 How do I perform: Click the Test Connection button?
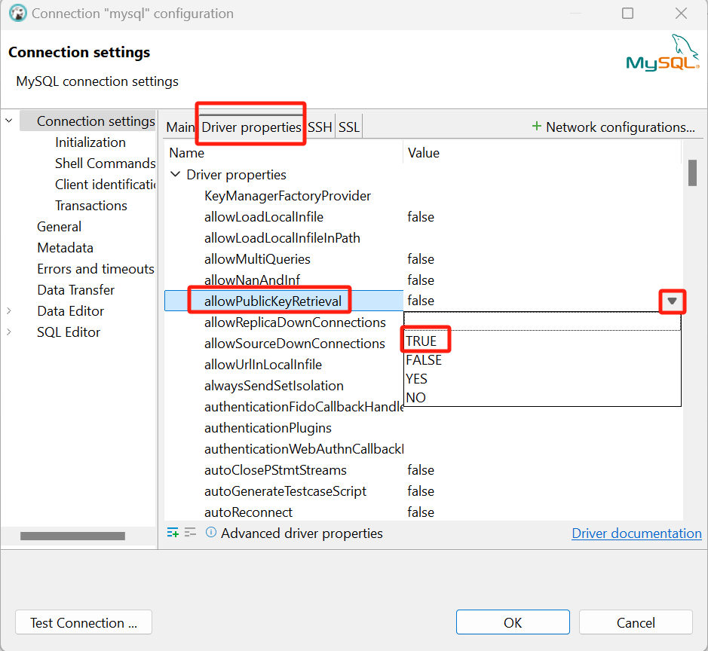pyautogui.click(x=84, y=622)
